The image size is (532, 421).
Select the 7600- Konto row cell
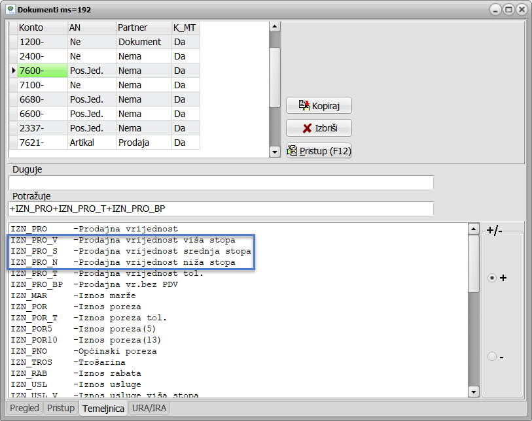point(43,71)
